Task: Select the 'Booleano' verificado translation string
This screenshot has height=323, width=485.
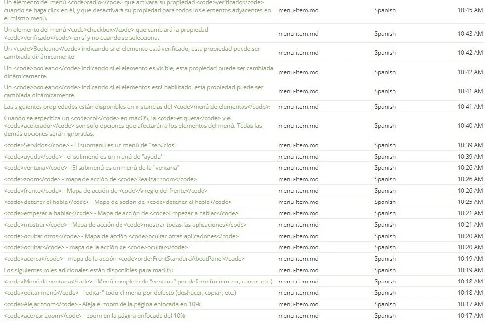Action: [x=132, y=52]
